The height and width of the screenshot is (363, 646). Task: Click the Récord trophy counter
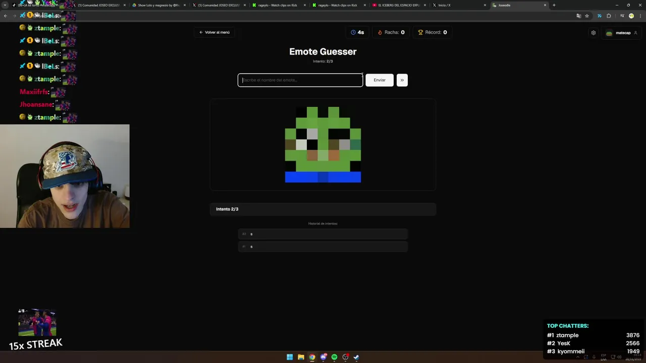coord(433,32)
